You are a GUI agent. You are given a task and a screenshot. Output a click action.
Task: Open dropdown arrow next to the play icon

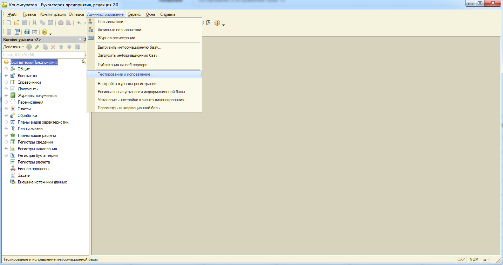click(50, 34)
